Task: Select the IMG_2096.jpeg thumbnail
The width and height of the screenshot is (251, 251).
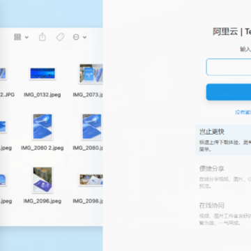Action: 43,180
